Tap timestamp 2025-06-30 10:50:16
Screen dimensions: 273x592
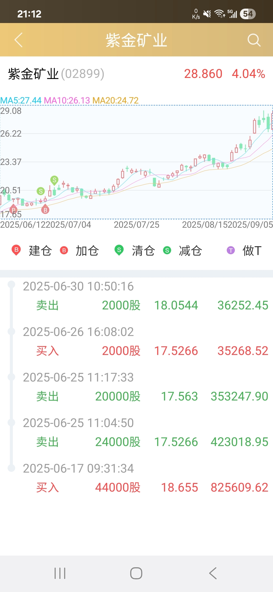78,286
